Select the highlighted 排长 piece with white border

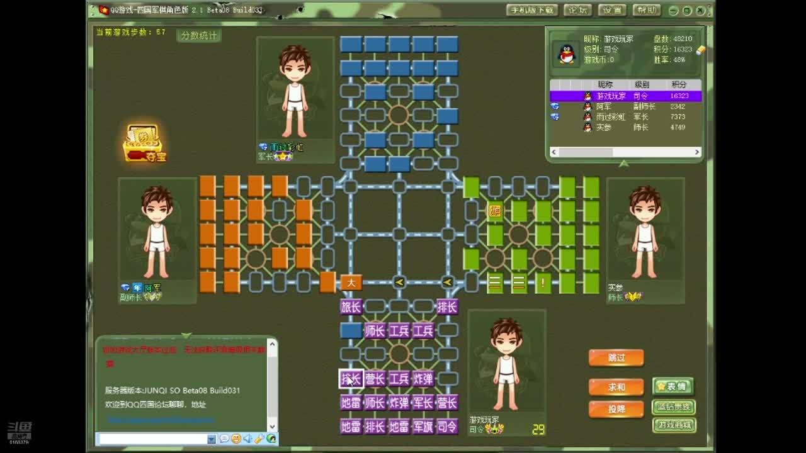point(351,379)
